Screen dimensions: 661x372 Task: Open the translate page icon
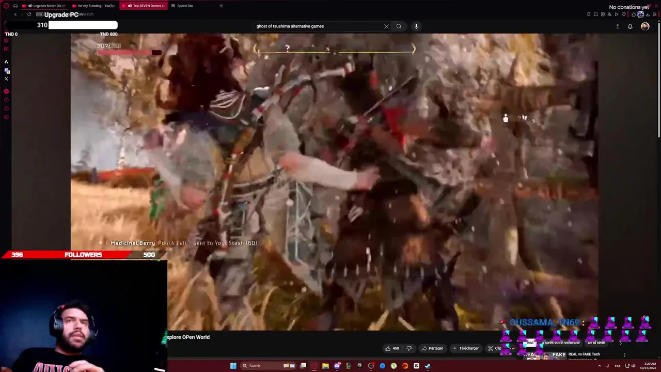tap(609, 14)
